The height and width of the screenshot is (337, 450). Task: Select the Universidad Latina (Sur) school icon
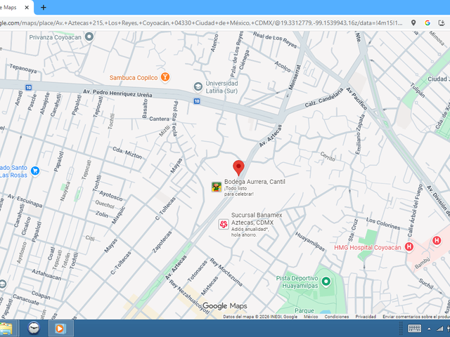pos(198,86)
